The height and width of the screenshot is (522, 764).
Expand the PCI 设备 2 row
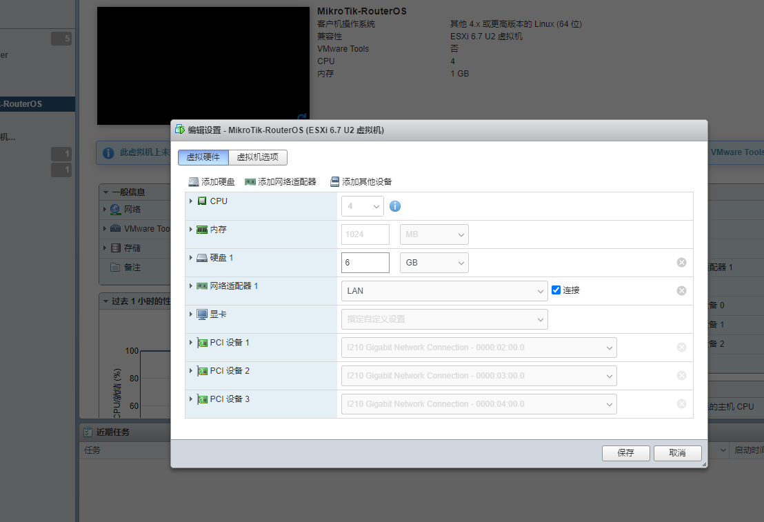pos(190,370)
